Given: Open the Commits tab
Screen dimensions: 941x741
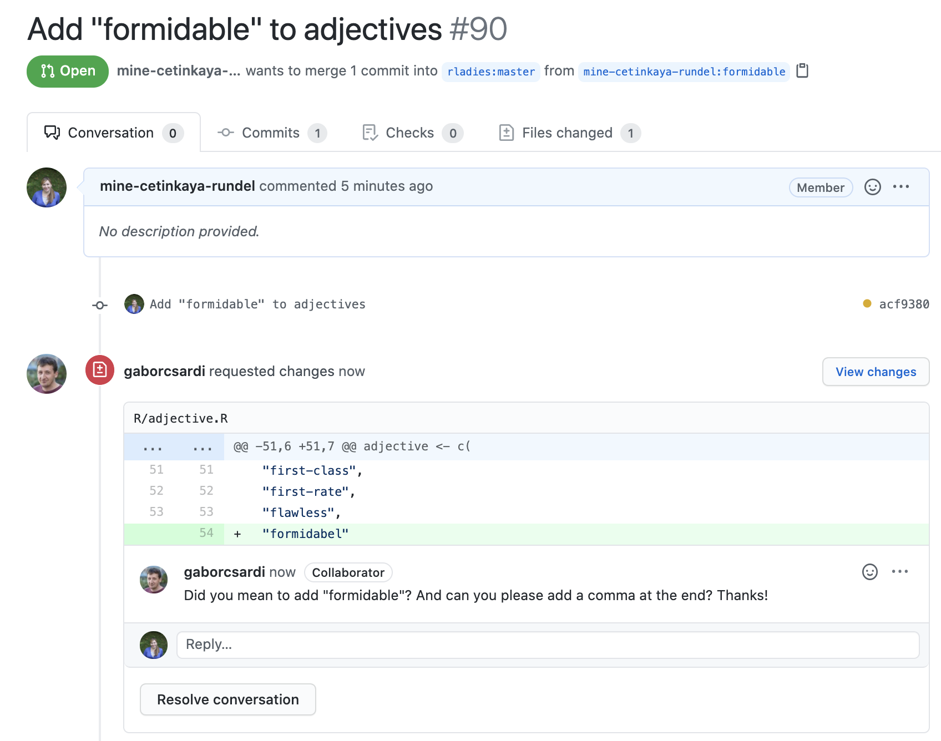Looking at the screenshot, I should pos(270,133).
